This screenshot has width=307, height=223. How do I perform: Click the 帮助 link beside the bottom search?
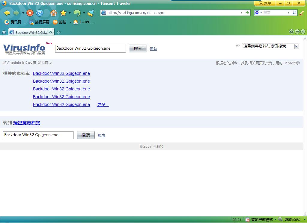click(x=101, y=135)
